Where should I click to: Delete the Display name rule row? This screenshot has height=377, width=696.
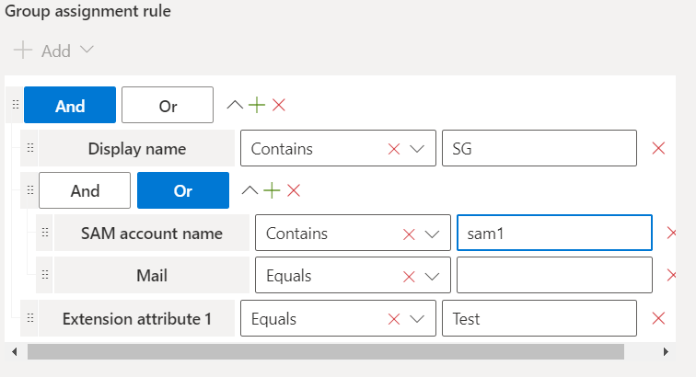point(658,148)
